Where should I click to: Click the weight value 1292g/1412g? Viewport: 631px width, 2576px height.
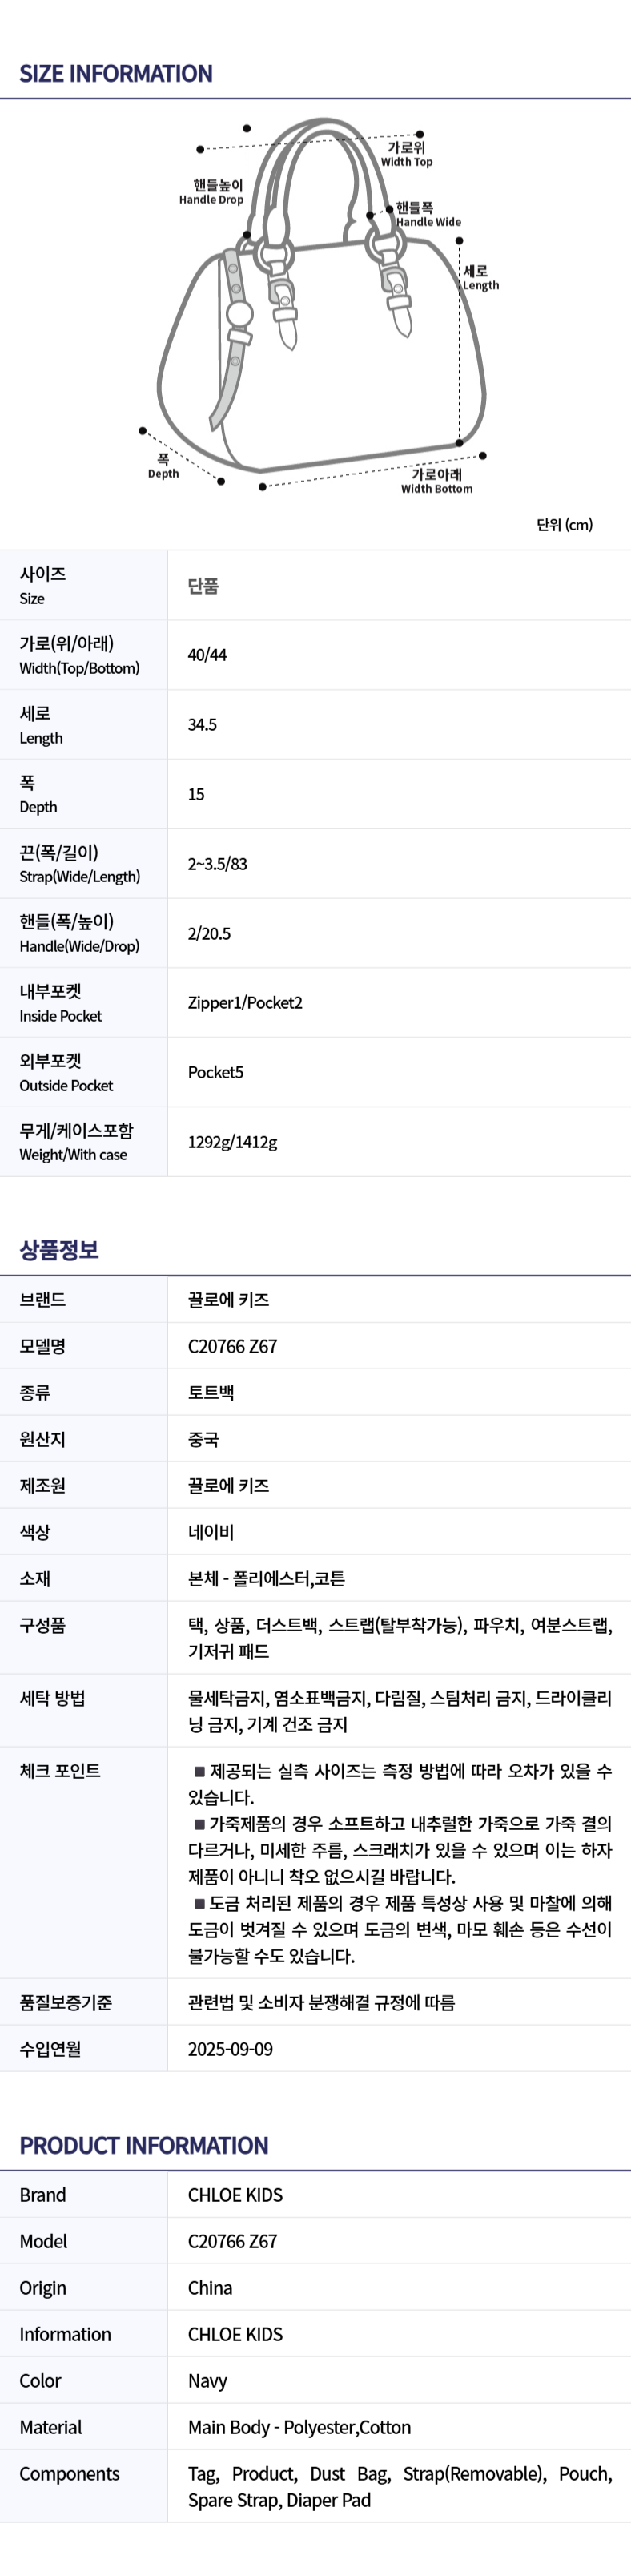(232, 1142)
